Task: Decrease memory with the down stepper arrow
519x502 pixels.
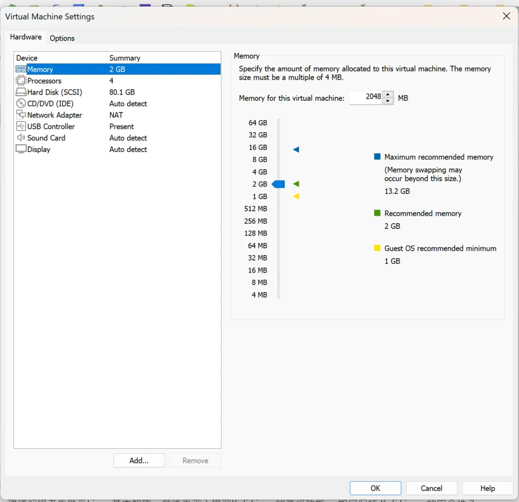Action: click(388, 101)
